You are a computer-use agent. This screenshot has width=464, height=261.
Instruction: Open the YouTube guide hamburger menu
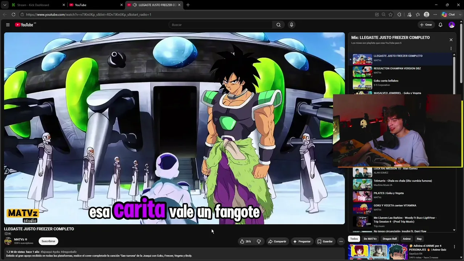[x=8, y=25]
